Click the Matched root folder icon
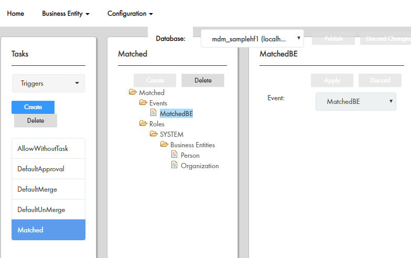This screenshot has width=411, height=258. (133, 92)
